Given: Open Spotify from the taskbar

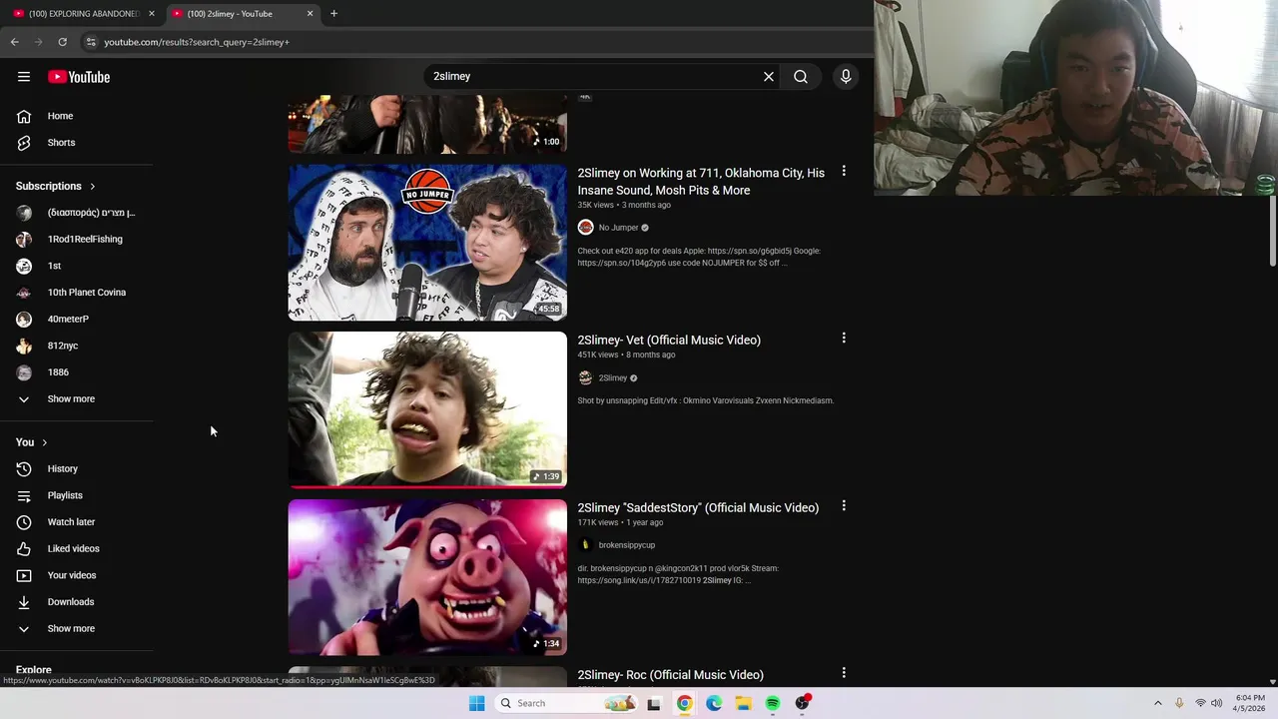Looking at the screenshot, I should point(773,703).
